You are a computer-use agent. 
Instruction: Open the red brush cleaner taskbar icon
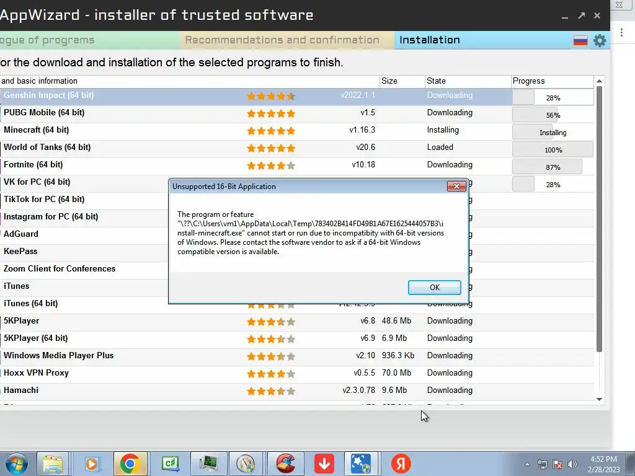(x=285, y=464)
